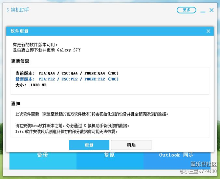Click the 更新信息 heading
The width and height of the screenshot is (220, 179).
(20, 61)
